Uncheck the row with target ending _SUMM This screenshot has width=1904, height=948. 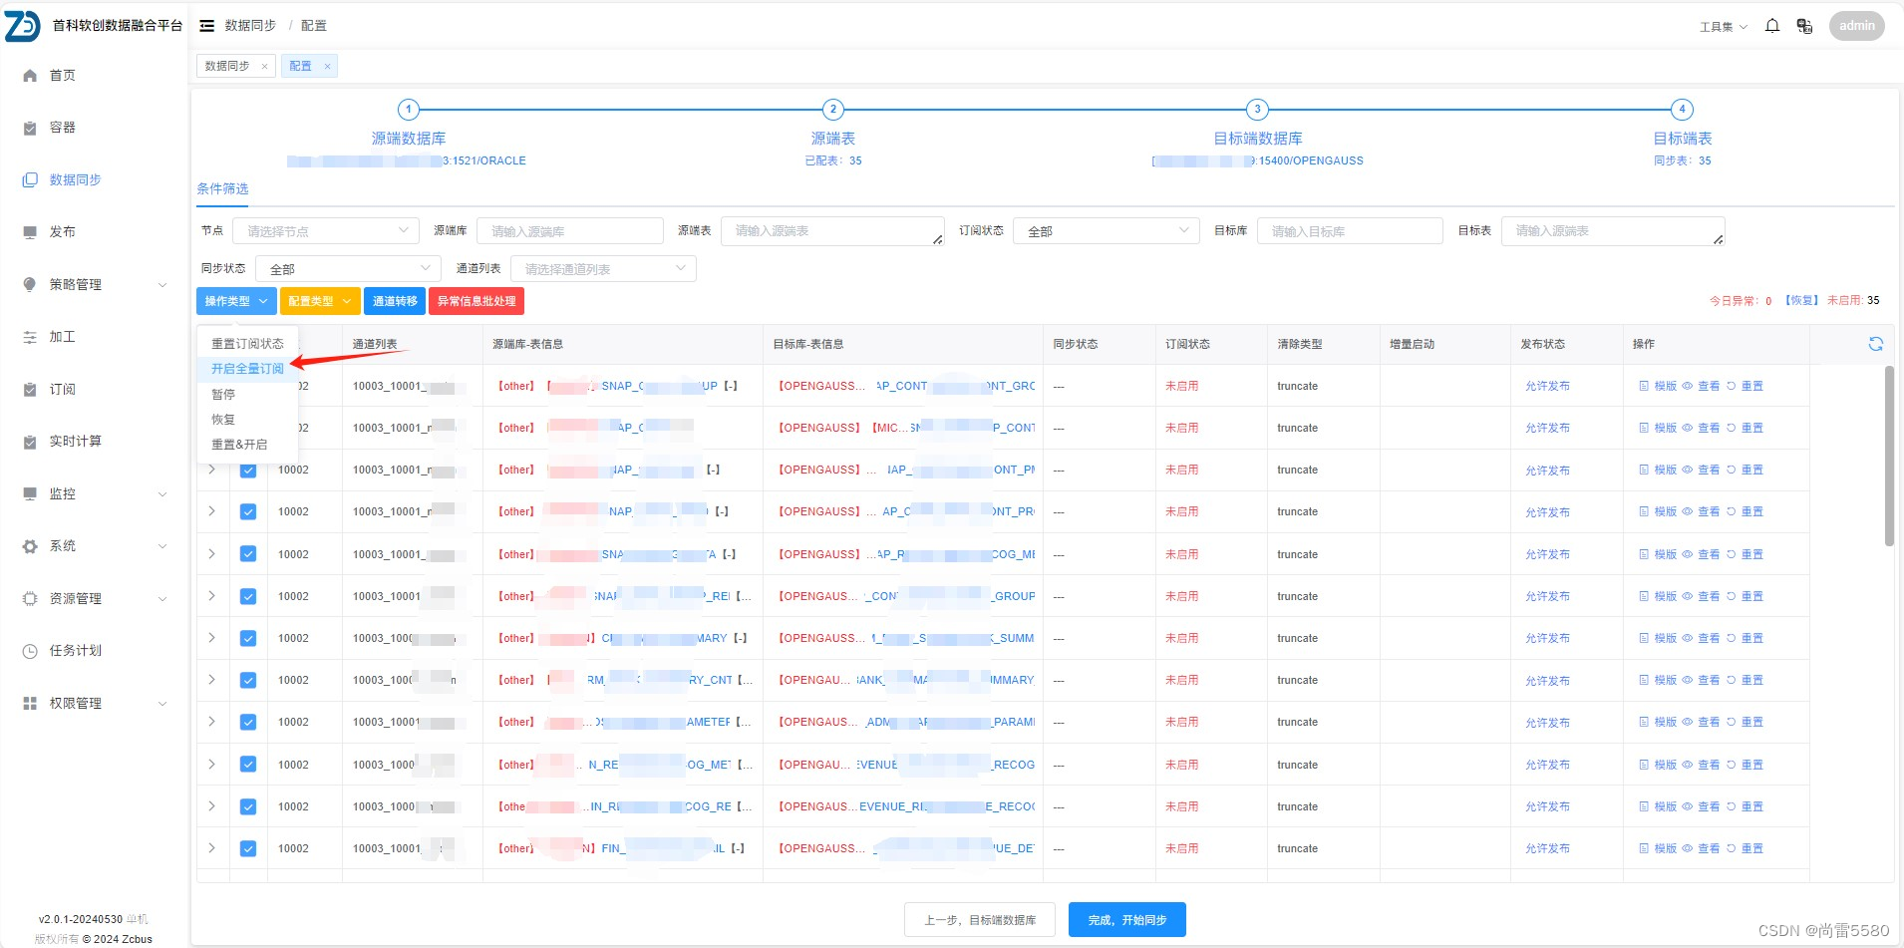coord(248,638)
